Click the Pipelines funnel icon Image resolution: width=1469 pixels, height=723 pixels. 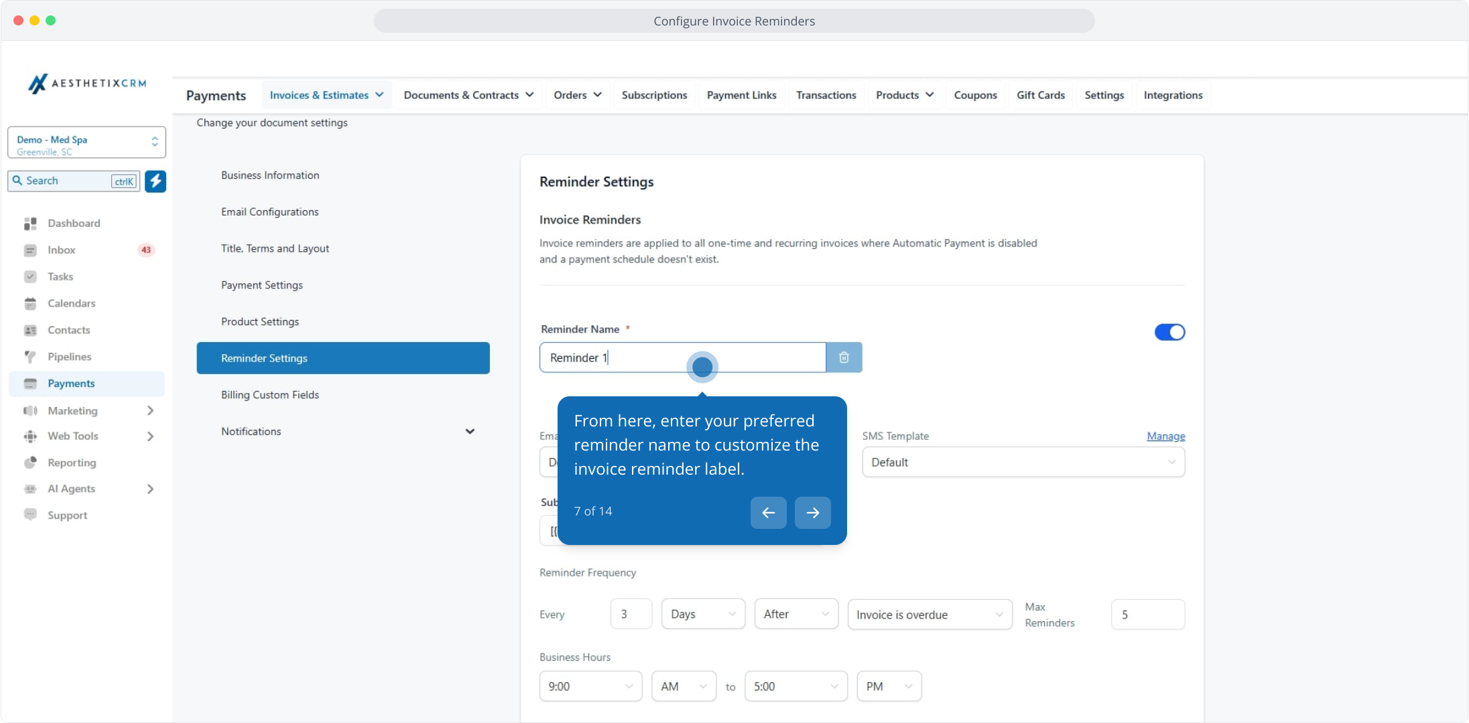(30, 357)
